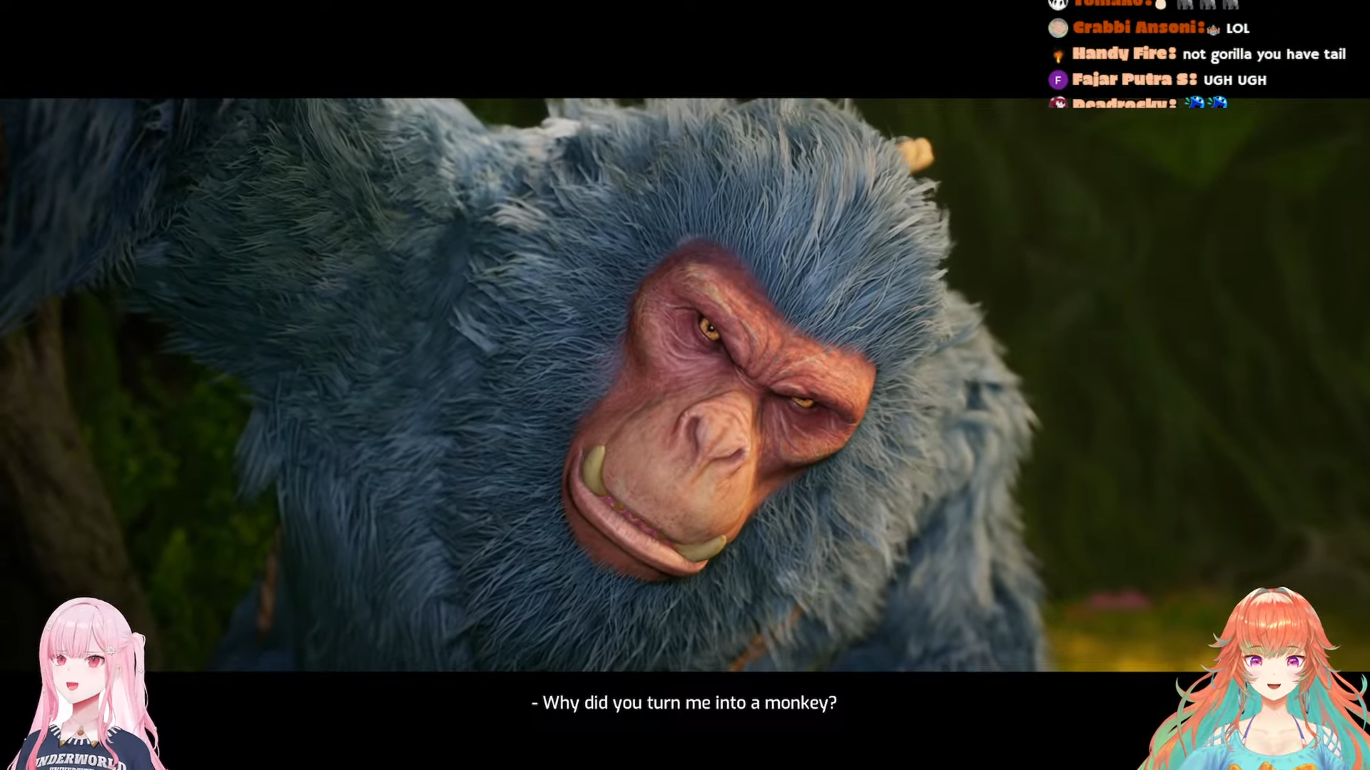The height and width of the screenshot is (770, 1370).
Task: Open Crabbi Ansoni's username in chat
Action: coord(1137,28)
